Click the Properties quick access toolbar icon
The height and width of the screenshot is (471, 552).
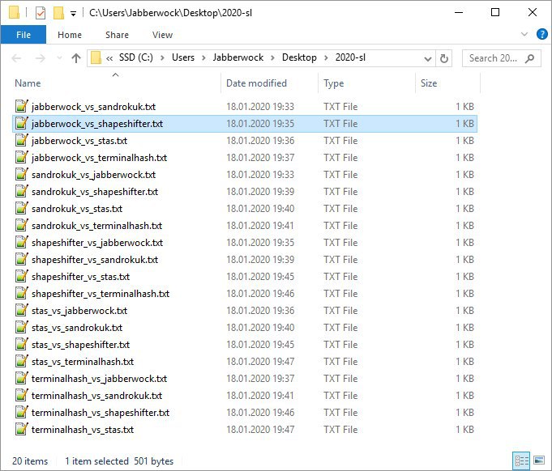point(41,13)
